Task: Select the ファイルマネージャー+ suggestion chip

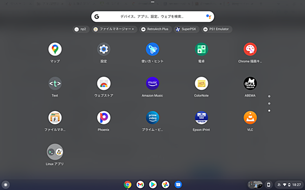Action: click(x=115, y=29)
